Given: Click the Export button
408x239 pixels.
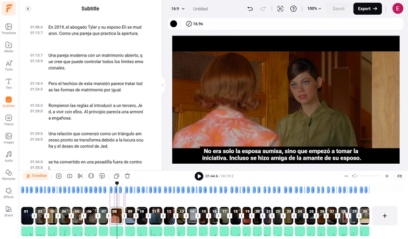Looking at the screenshot, I should click(367, 9).
